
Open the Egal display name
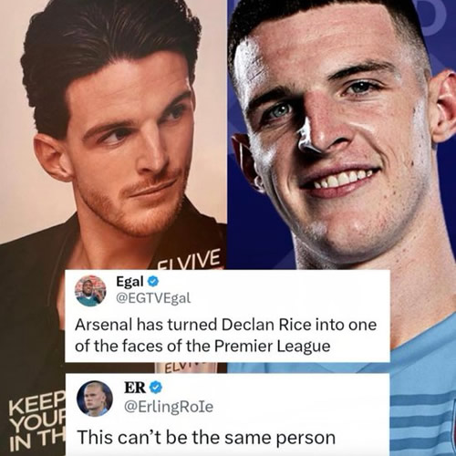pyautogui.click(x=130, y=282)
